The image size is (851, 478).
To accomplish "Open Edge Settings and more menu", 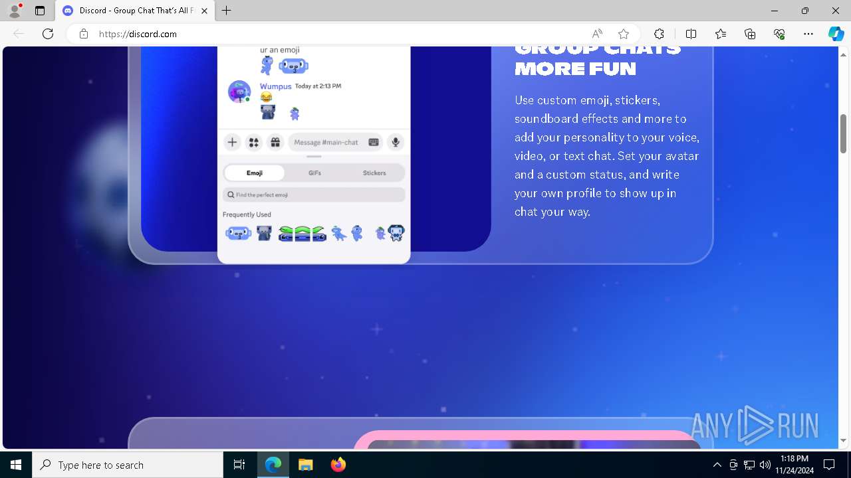I will [x=808, y=34].
